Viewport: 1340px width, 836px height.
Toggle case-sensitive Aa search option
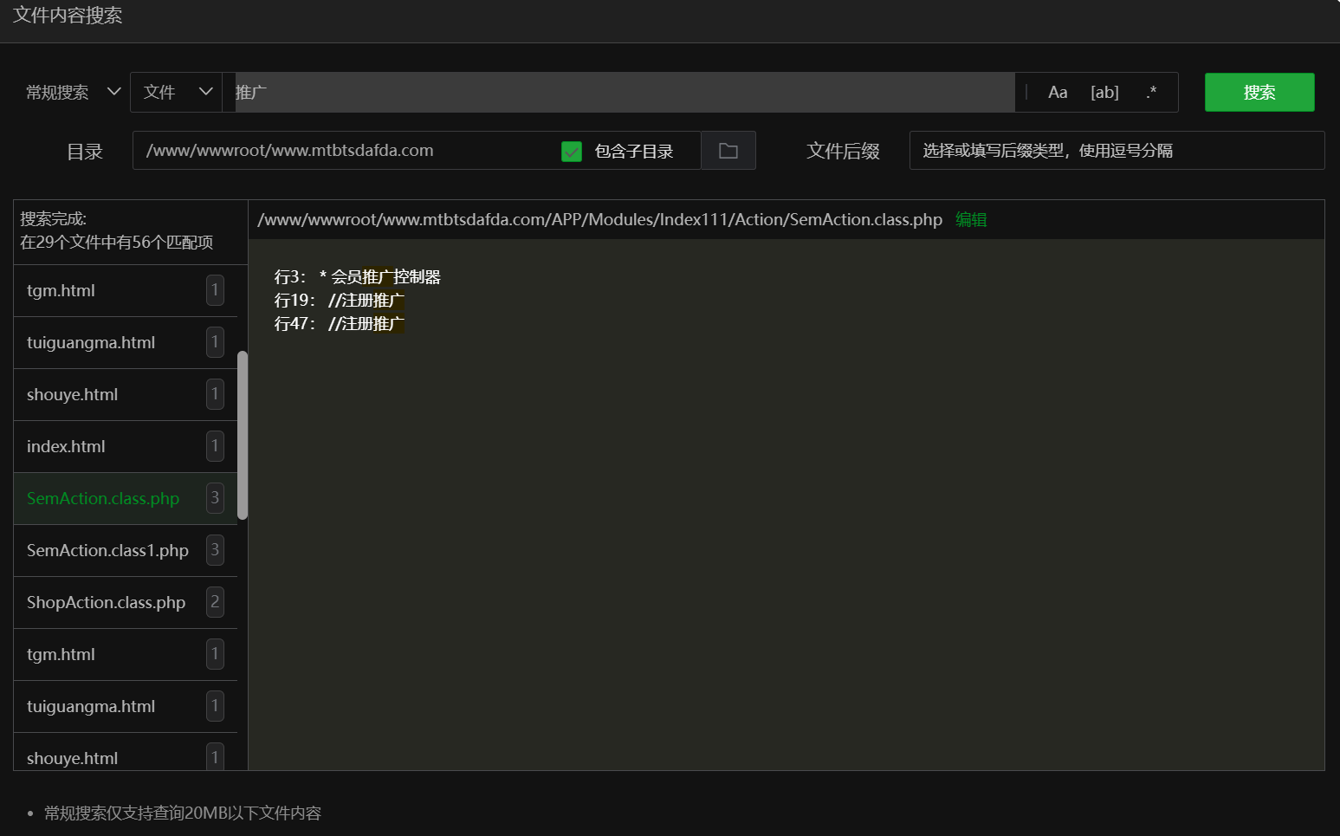click(x=1057, y=93)
